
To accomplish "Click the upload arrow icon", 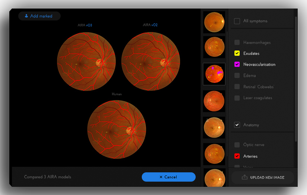I will (244, 177).
